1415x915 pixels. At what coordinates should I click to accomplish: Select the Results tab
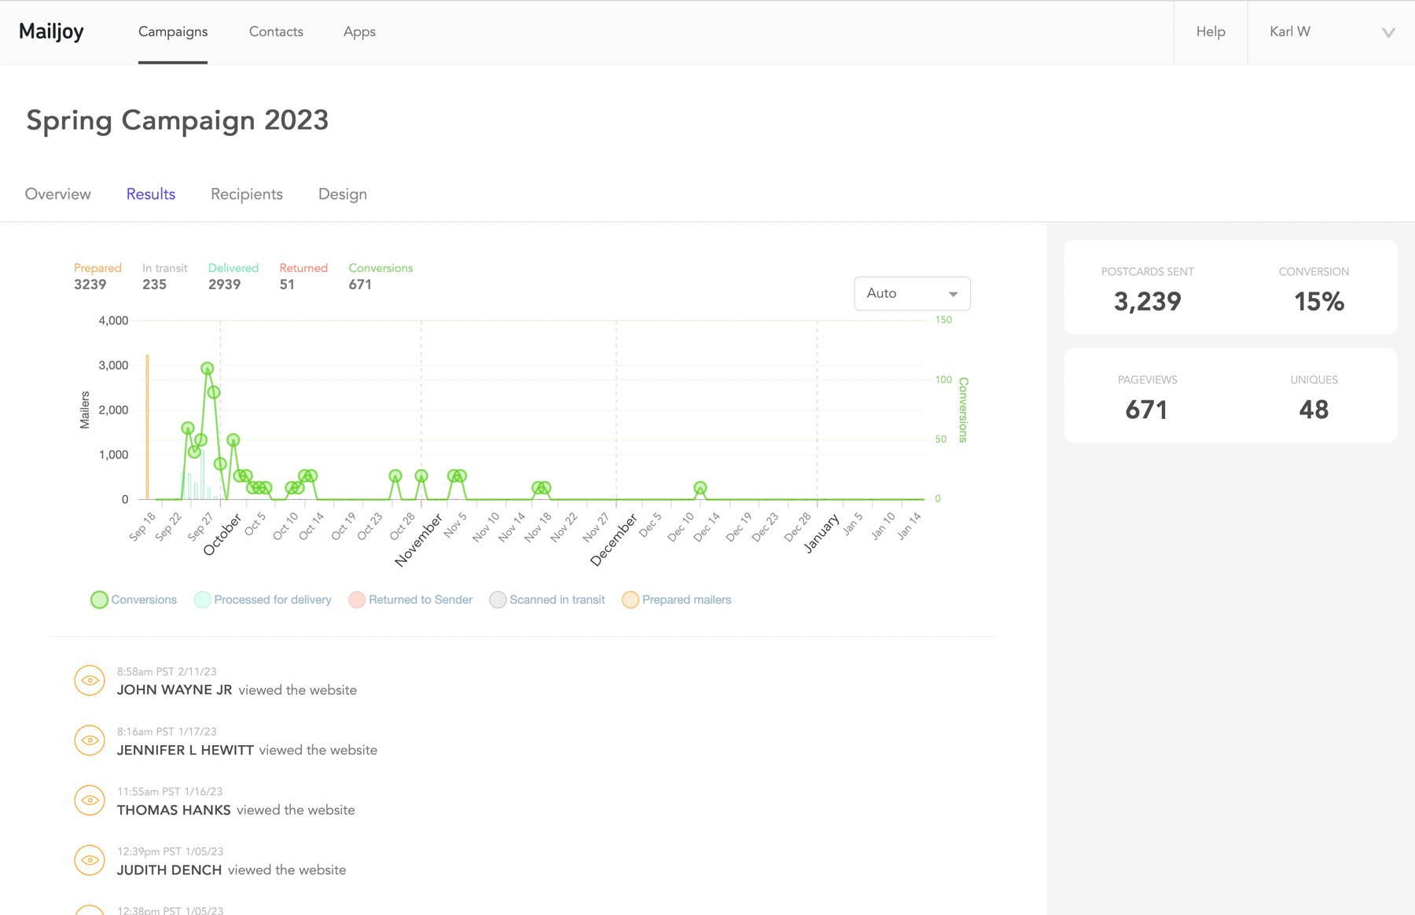pyautogui.click(x=151, y=194)
